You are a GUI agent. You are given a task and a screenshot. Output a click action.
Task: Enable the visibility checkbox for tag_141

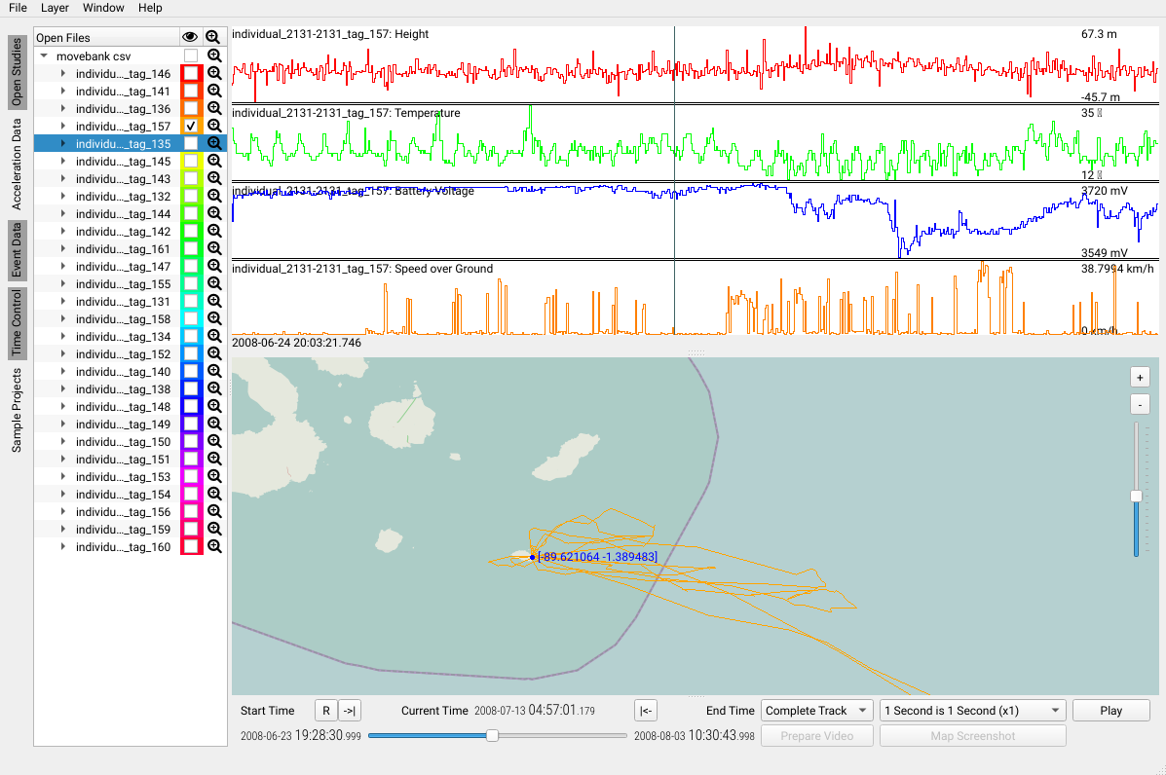pyautogui.click(x=191, y=92)
